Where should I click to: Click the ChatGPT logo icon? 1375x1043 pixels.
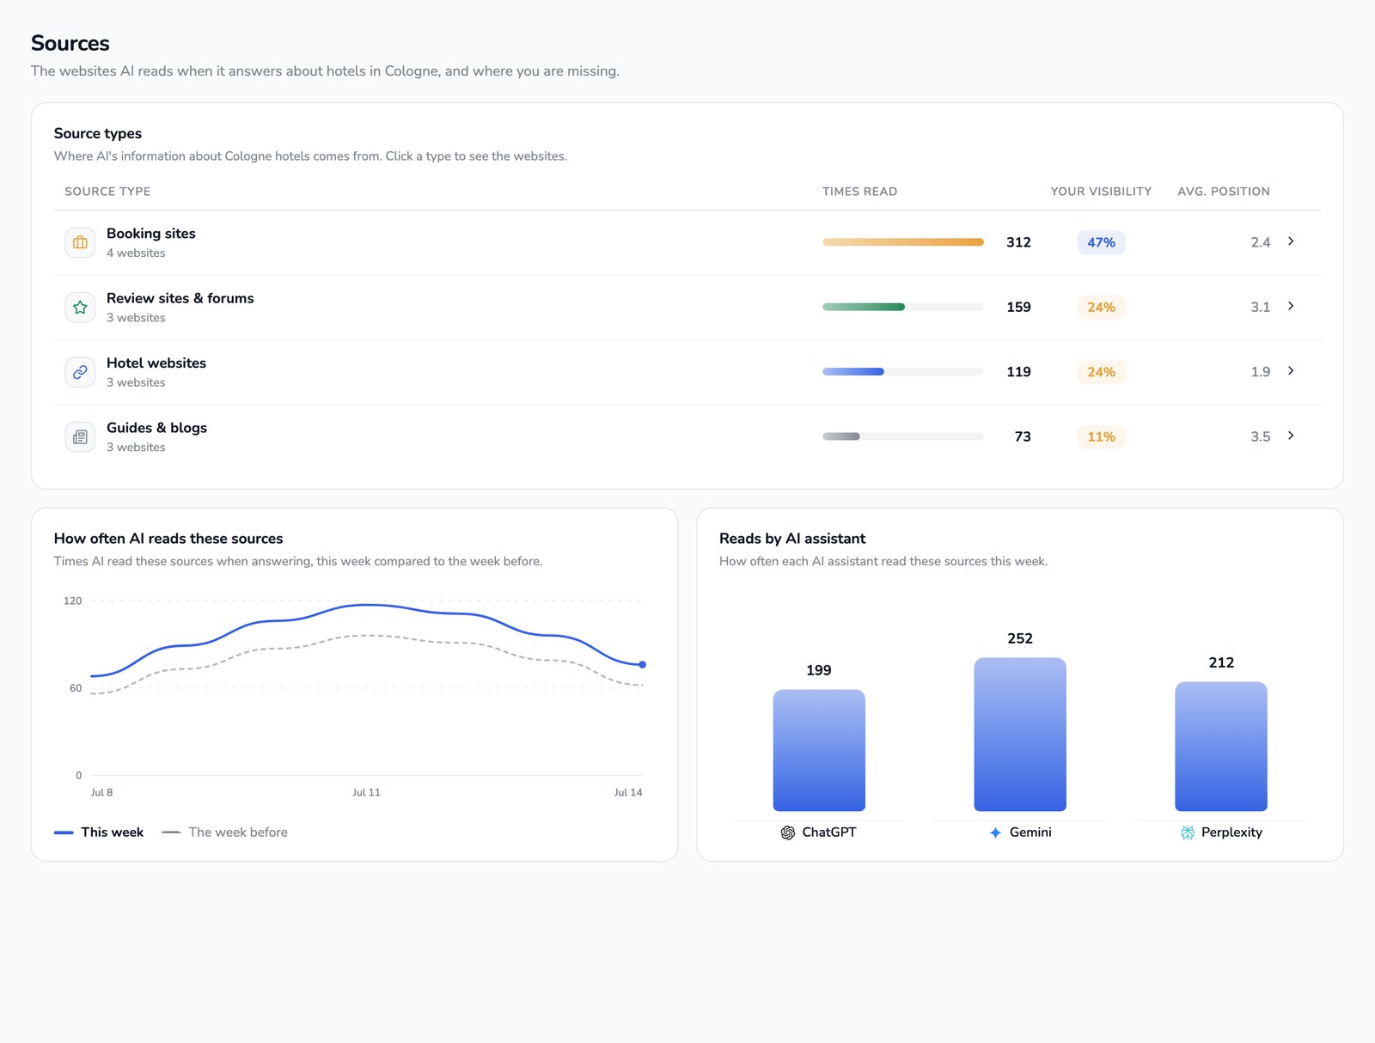pyautogui.click(x=788, y=833)
